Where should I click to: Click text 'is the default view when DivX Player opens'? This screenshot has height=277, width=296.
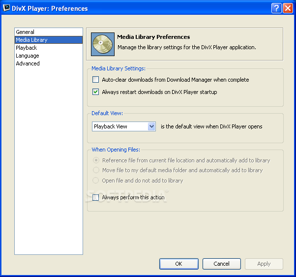tap(211, 126)
